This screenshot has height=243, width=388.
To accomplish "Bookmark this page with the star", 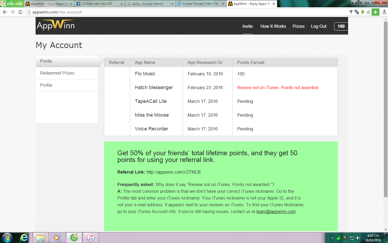I will tap(368, 12).
